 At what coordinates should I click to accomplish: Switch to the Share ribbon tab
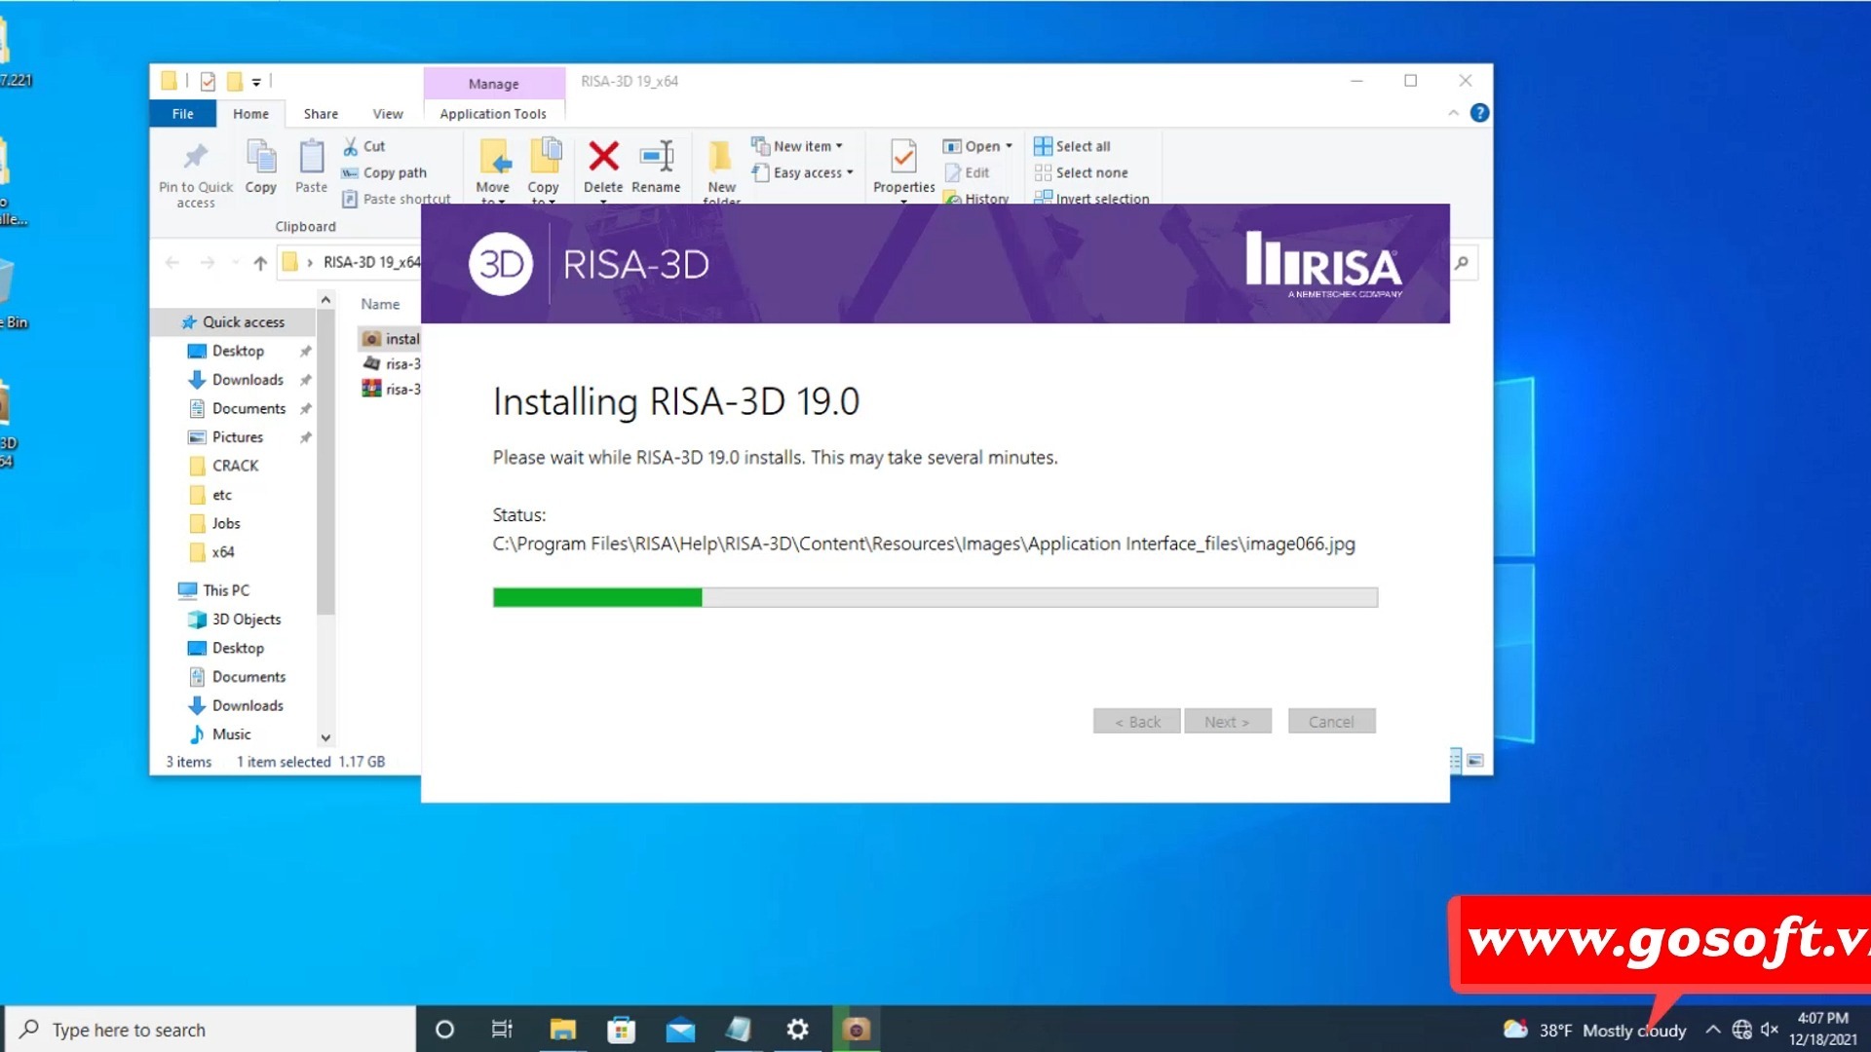tap(321, 113)
